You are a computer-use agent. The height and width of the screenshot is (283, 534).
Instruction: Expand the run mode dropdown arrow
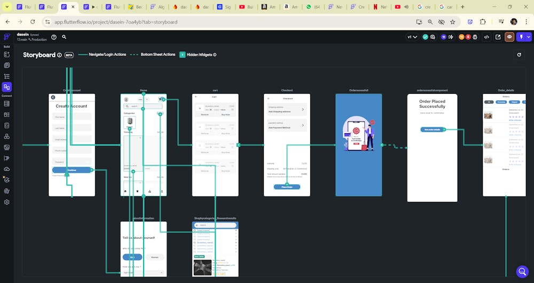[529, 37]
